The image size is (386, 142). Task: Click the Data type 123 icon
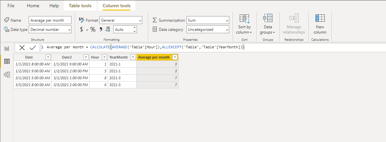coord(7,30)
